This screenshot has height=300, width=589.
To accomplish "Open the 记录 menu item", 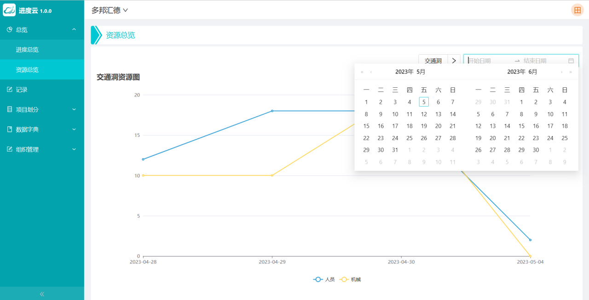I will coord(22,90).
